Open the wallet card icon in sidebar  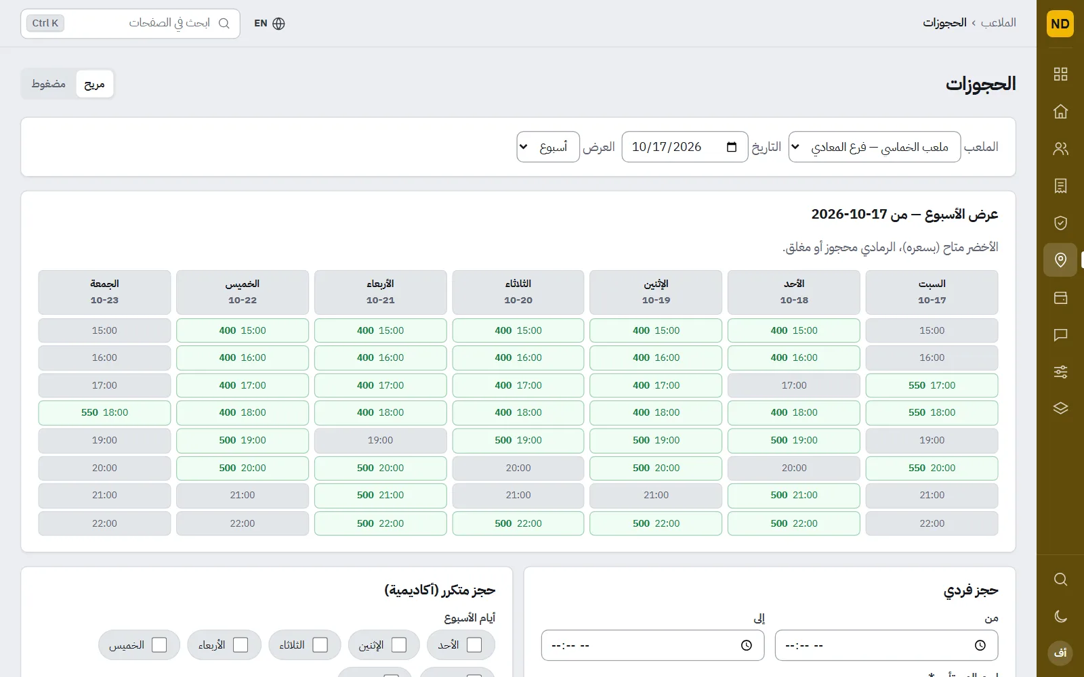click(1060, 297)
